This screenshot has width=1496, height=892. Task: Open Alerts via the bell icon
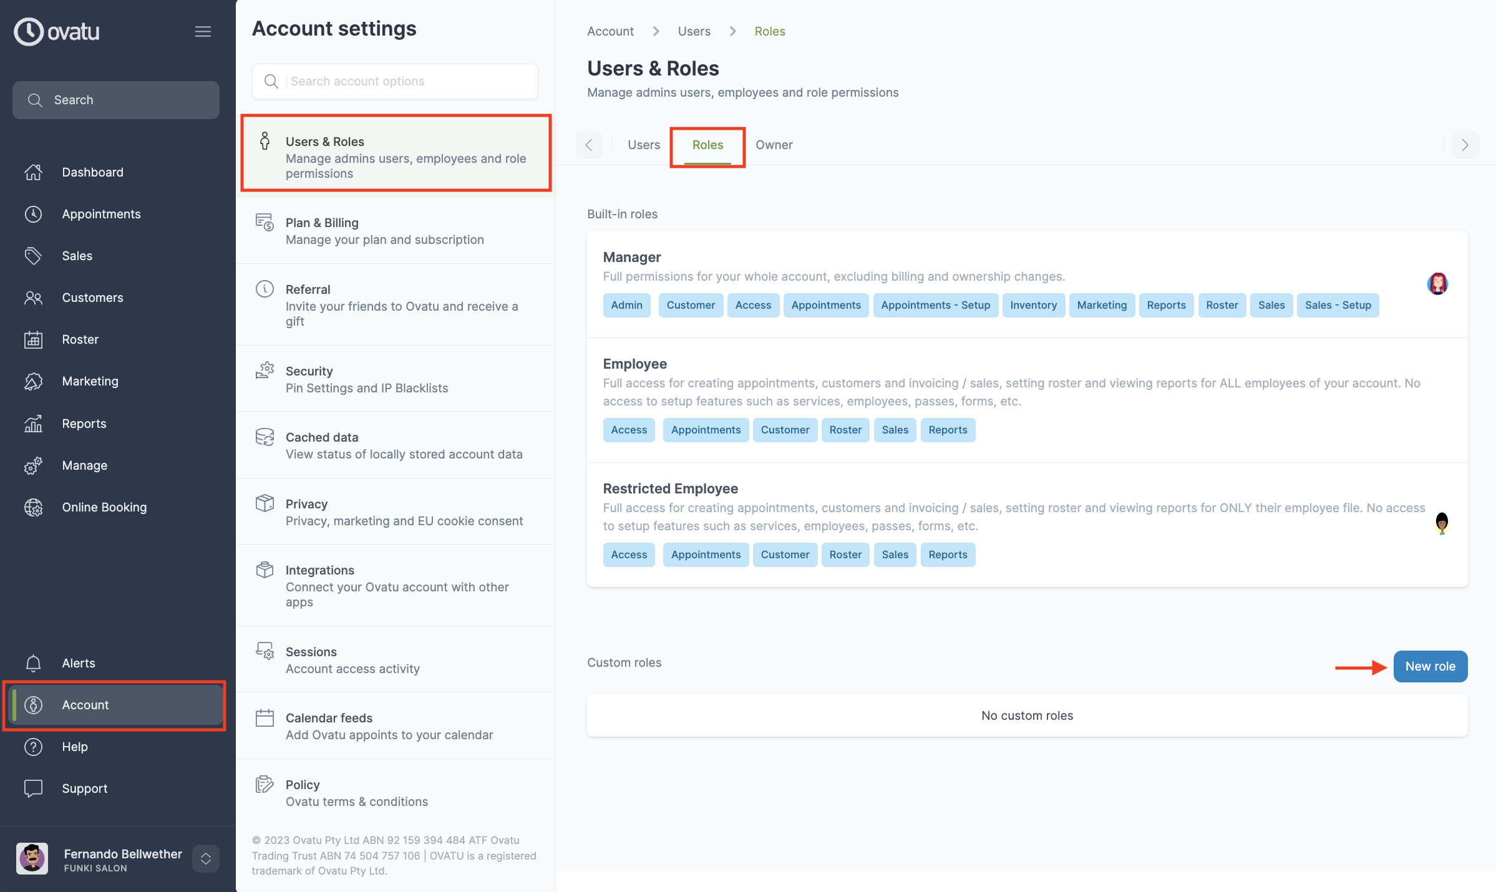pyautogui.click(x=33, y=663)
